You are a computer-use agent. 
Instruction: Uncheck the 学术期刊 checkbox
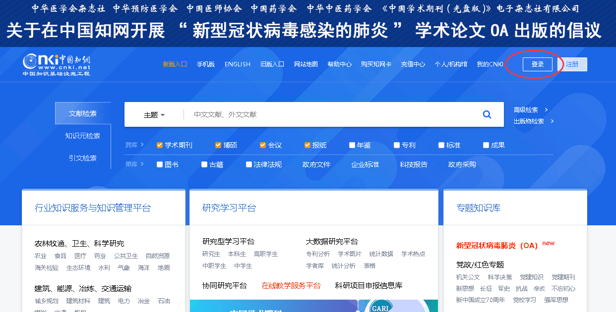coord(160,145)
